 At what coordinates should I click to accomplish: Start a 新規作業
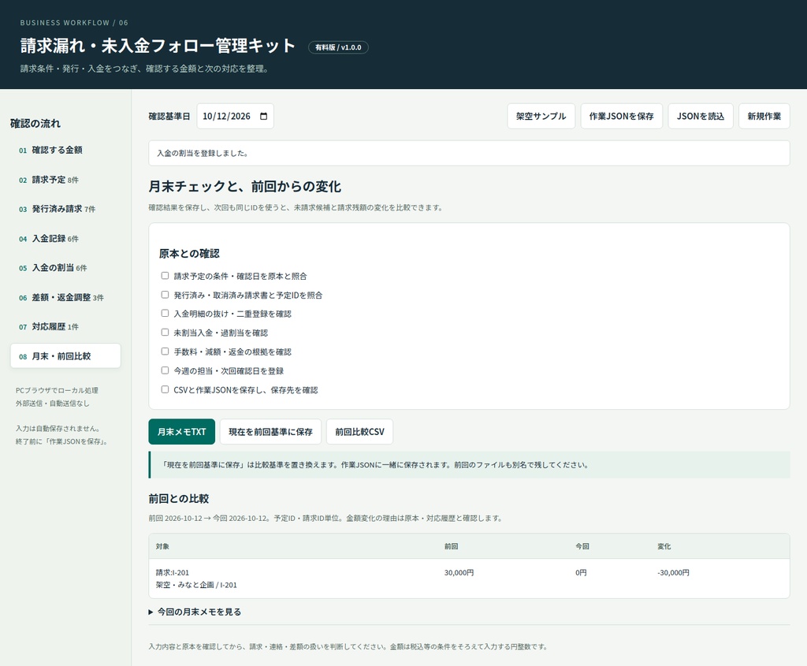(x=764, y=117)
